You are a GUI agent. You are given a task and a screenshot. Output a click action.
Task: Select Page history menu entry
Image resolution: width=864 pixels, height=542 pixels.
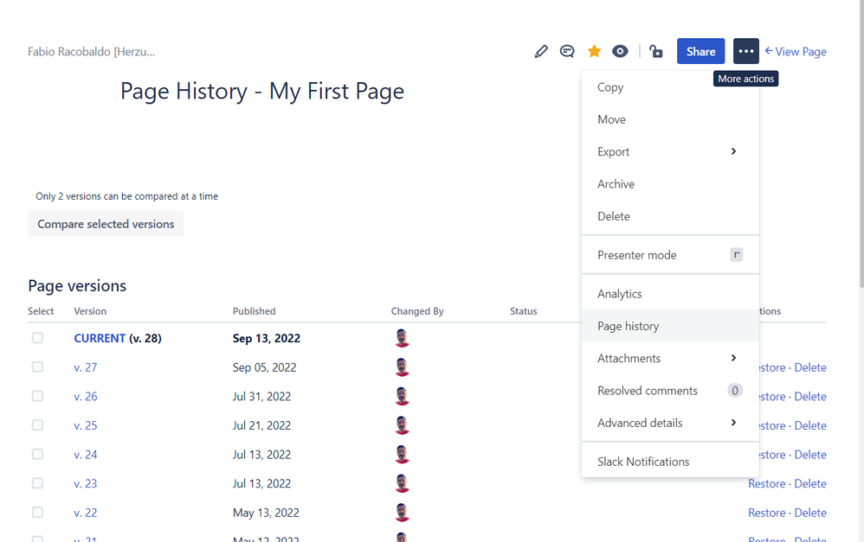pos(670,326)
